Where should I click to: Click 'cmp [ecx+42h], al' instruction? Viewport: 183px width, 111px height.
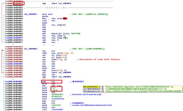55,70
